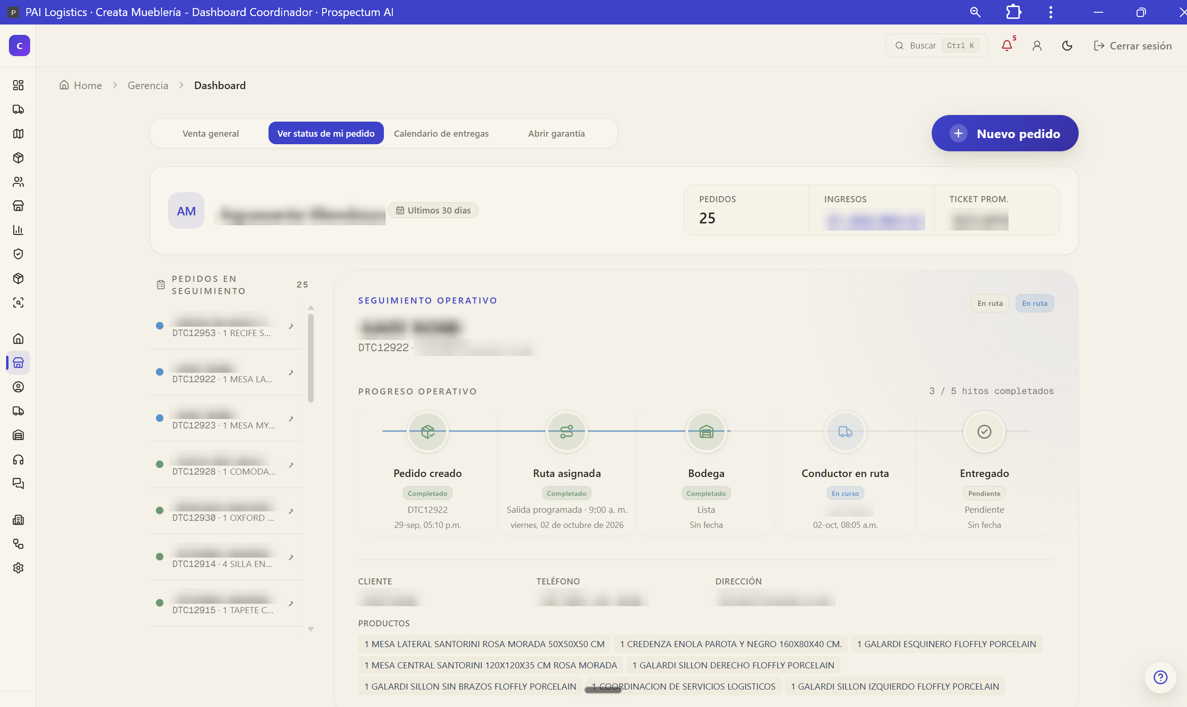Image resolution: width=1187 pixels, height=707 pixels.
Task: Select the users group icon in sidebar
Action: [18, 181]
